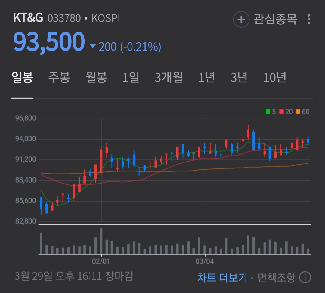
Task: Click the tallest volume bar at 02/01
Action: tap(101, 241)
